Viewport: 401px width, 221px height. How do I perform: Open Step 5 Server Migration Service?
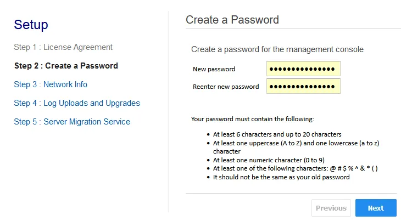[72, 122]
